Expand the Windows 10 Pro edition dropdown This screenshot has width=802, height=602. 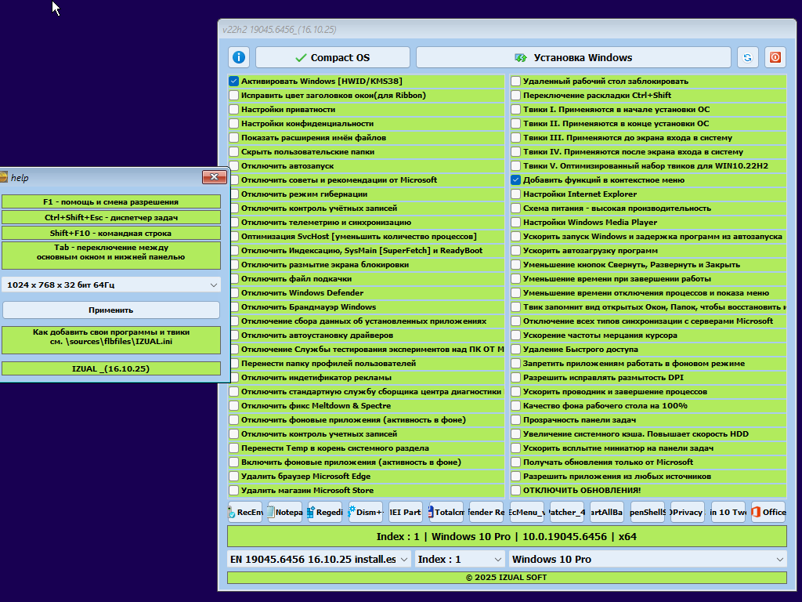pyautogui.click(x=647, y=559)
